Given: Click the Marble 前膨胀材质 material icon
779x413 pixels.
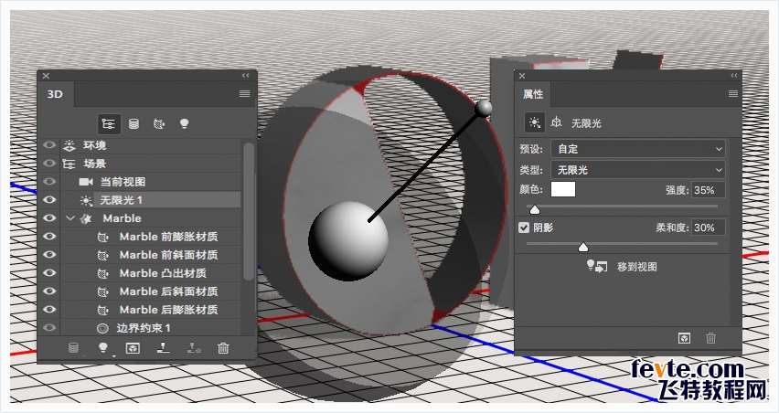Looking at the screenshot, I should [102, 238].
